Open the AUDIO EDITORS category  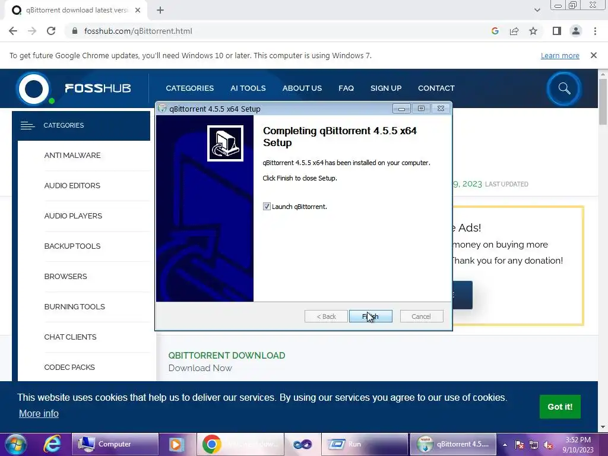tap(72, 186)
